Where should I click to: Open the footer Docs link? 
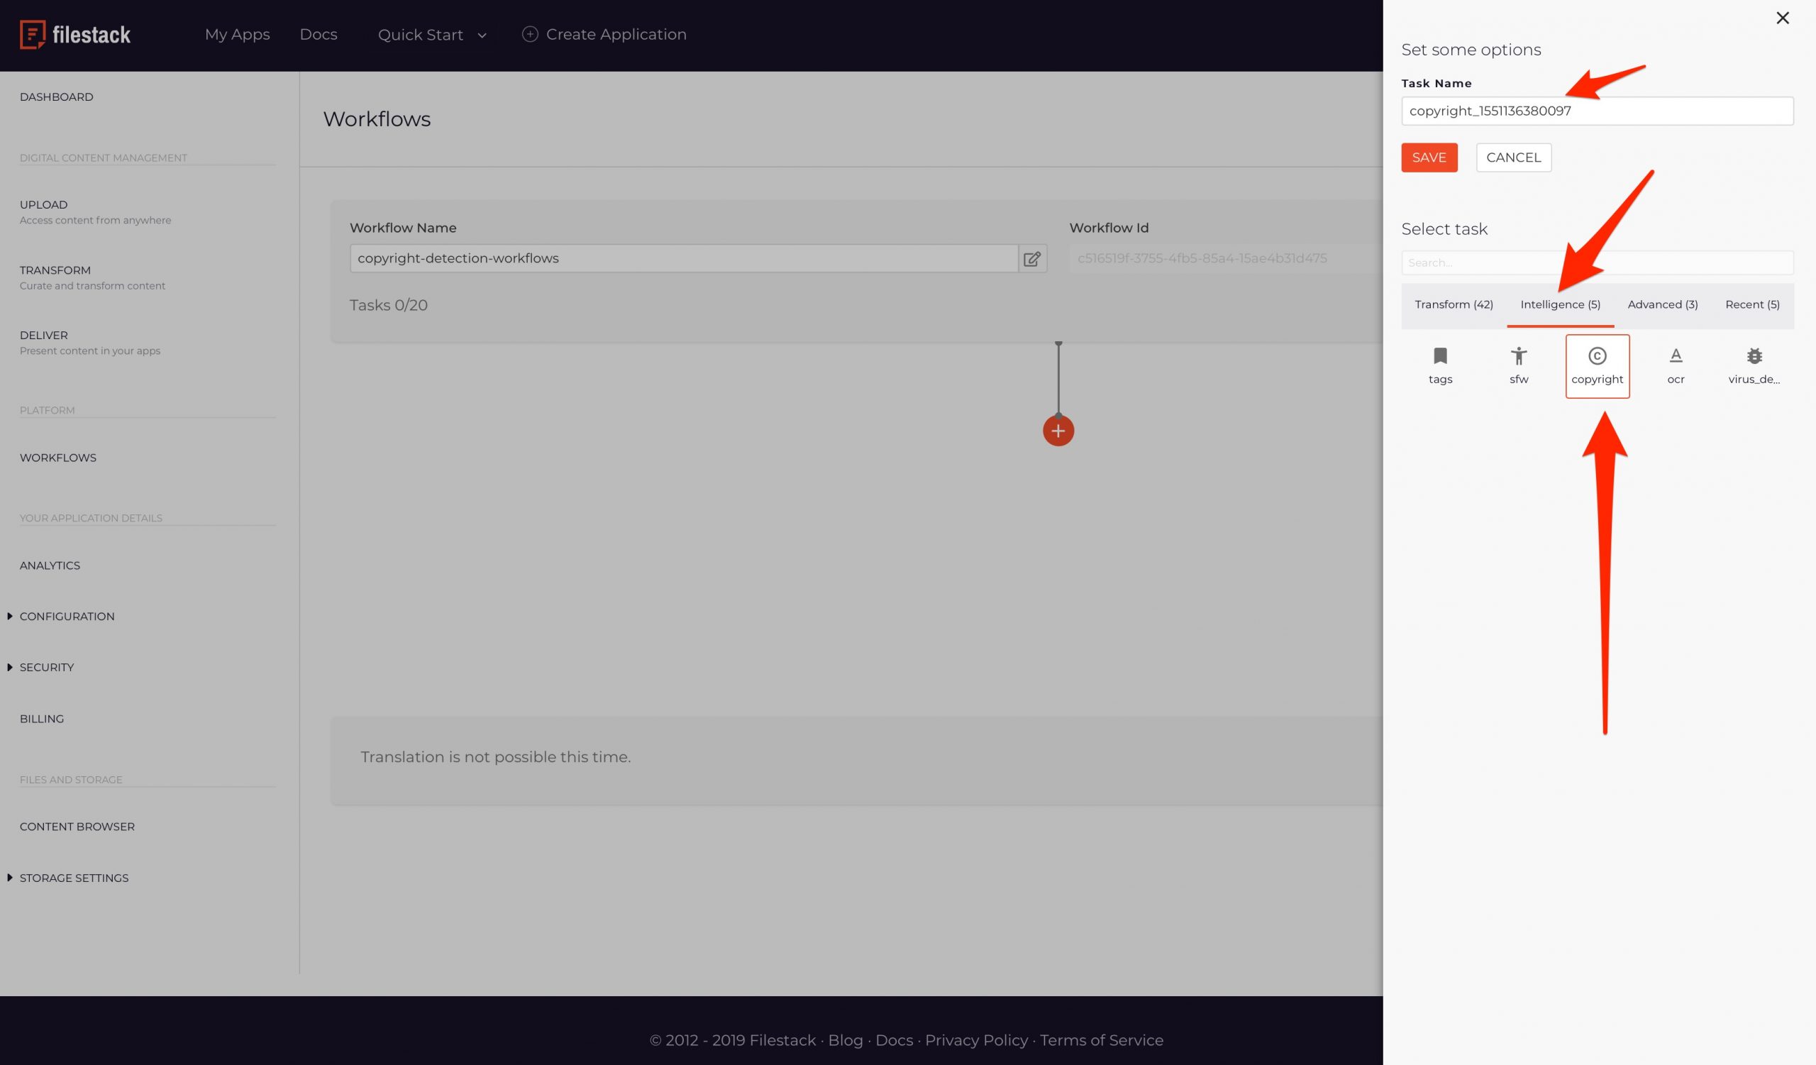[x=895, y=1039]
